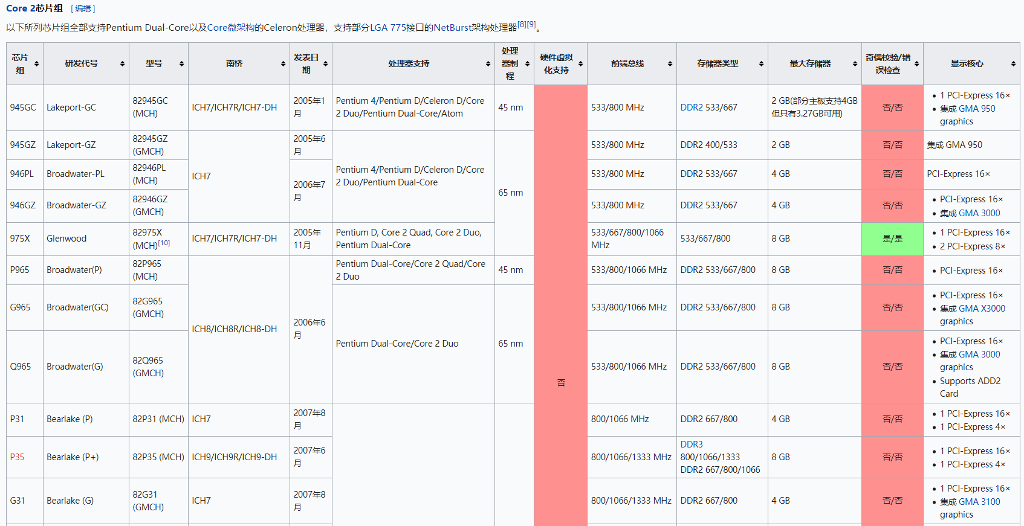Screen dimensions: 1024x526
Task: Select the Broadwater-GZ codename cell
Action: click(86, 205)
